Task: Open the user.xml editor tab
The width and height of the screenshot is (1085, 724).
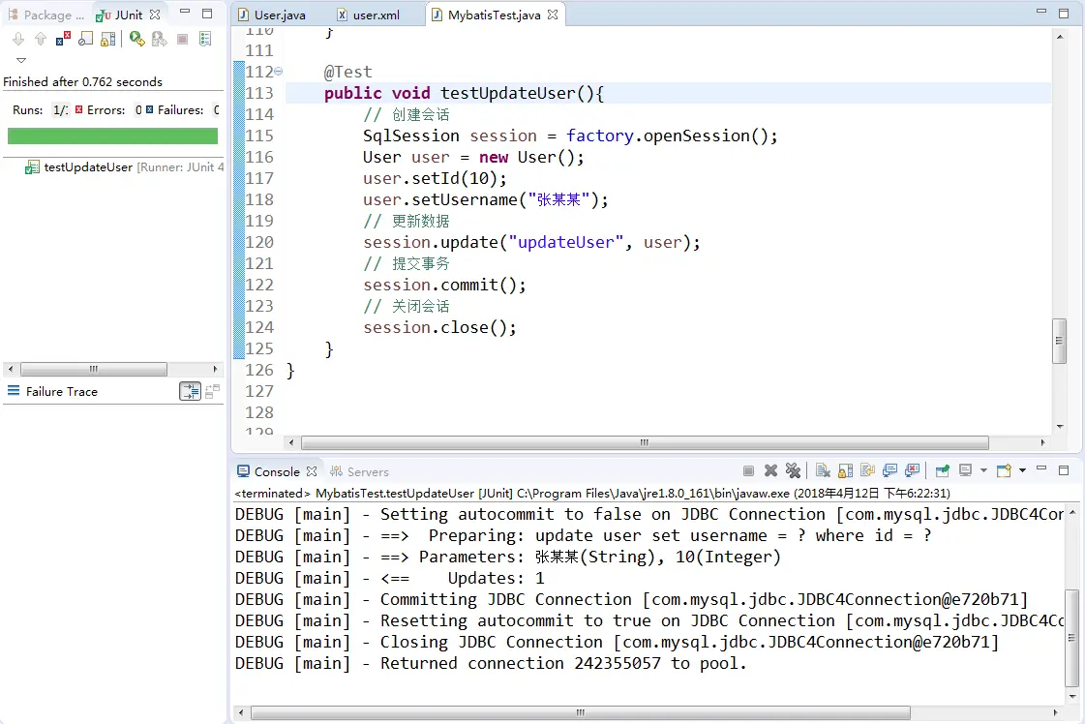Action: coord(370,15)
